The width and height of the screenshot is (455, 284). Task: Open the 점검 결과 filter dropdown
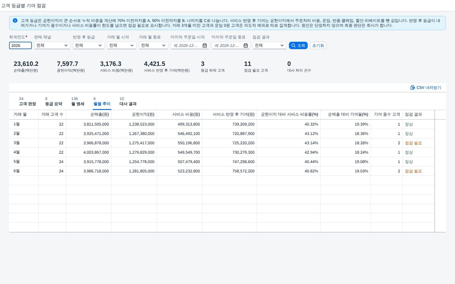[270, 45]
